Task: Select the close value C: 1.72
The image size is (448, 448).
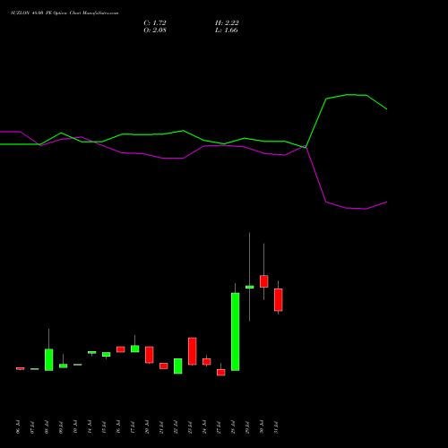Action: (x=155, y=23)
